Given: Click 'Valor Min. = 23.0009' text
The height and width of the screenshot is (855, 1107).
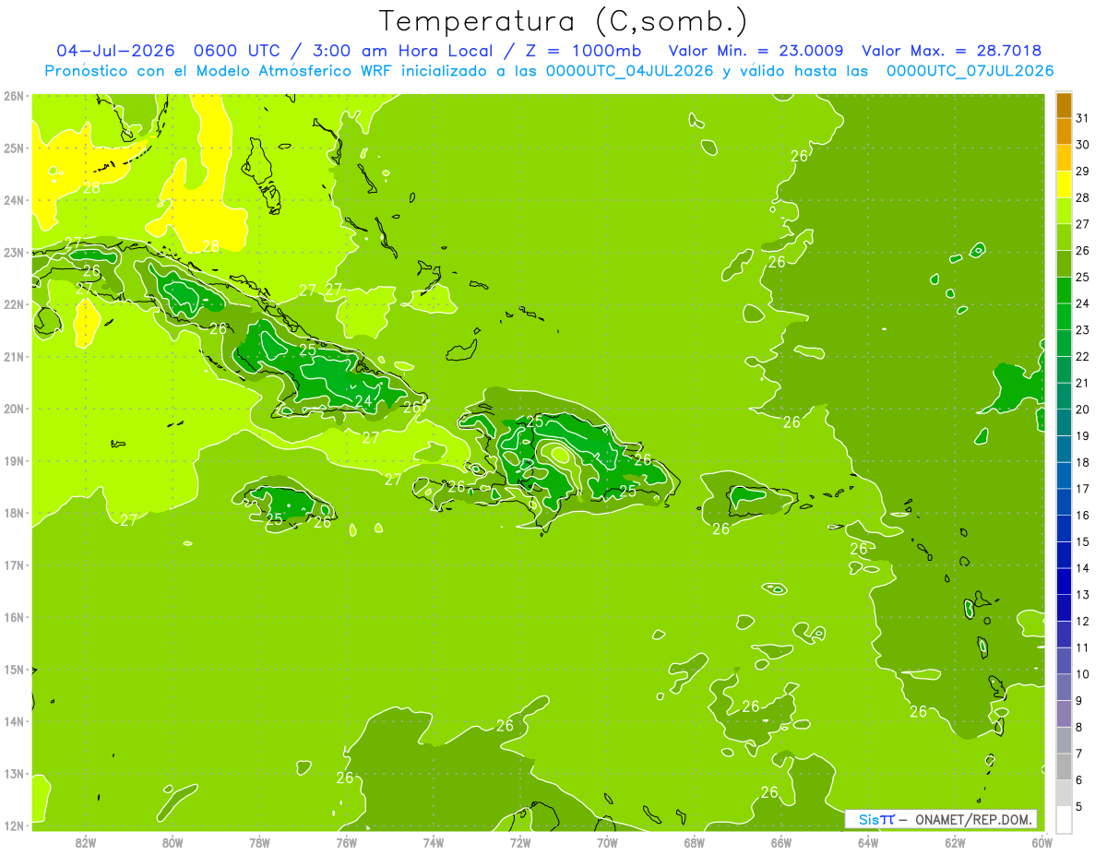Looking at the screenshot, I should 756,51.
